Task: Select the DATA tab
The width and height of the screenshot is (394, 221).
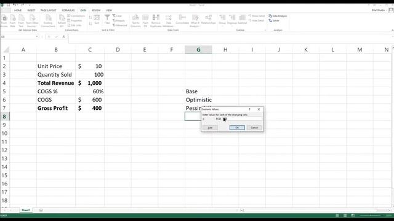Action: point(83,10)
